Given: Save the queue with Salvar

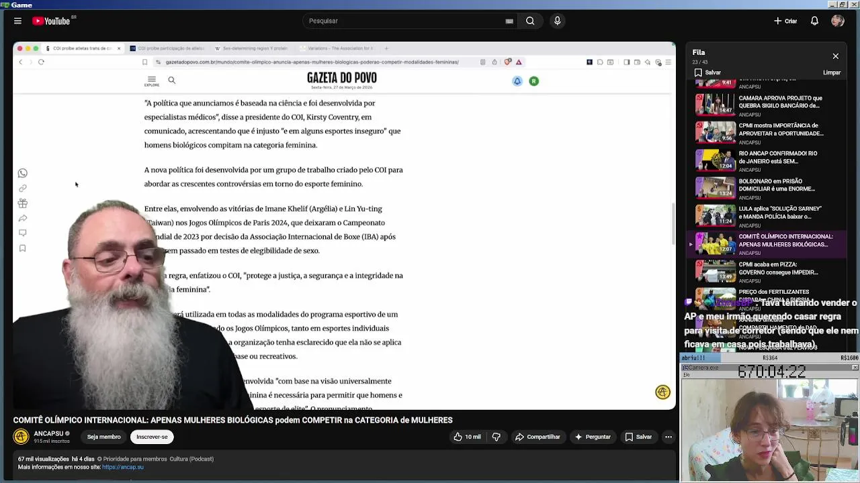Looking at the screenshot, I should pyautogui.click(x=707, y=72).
